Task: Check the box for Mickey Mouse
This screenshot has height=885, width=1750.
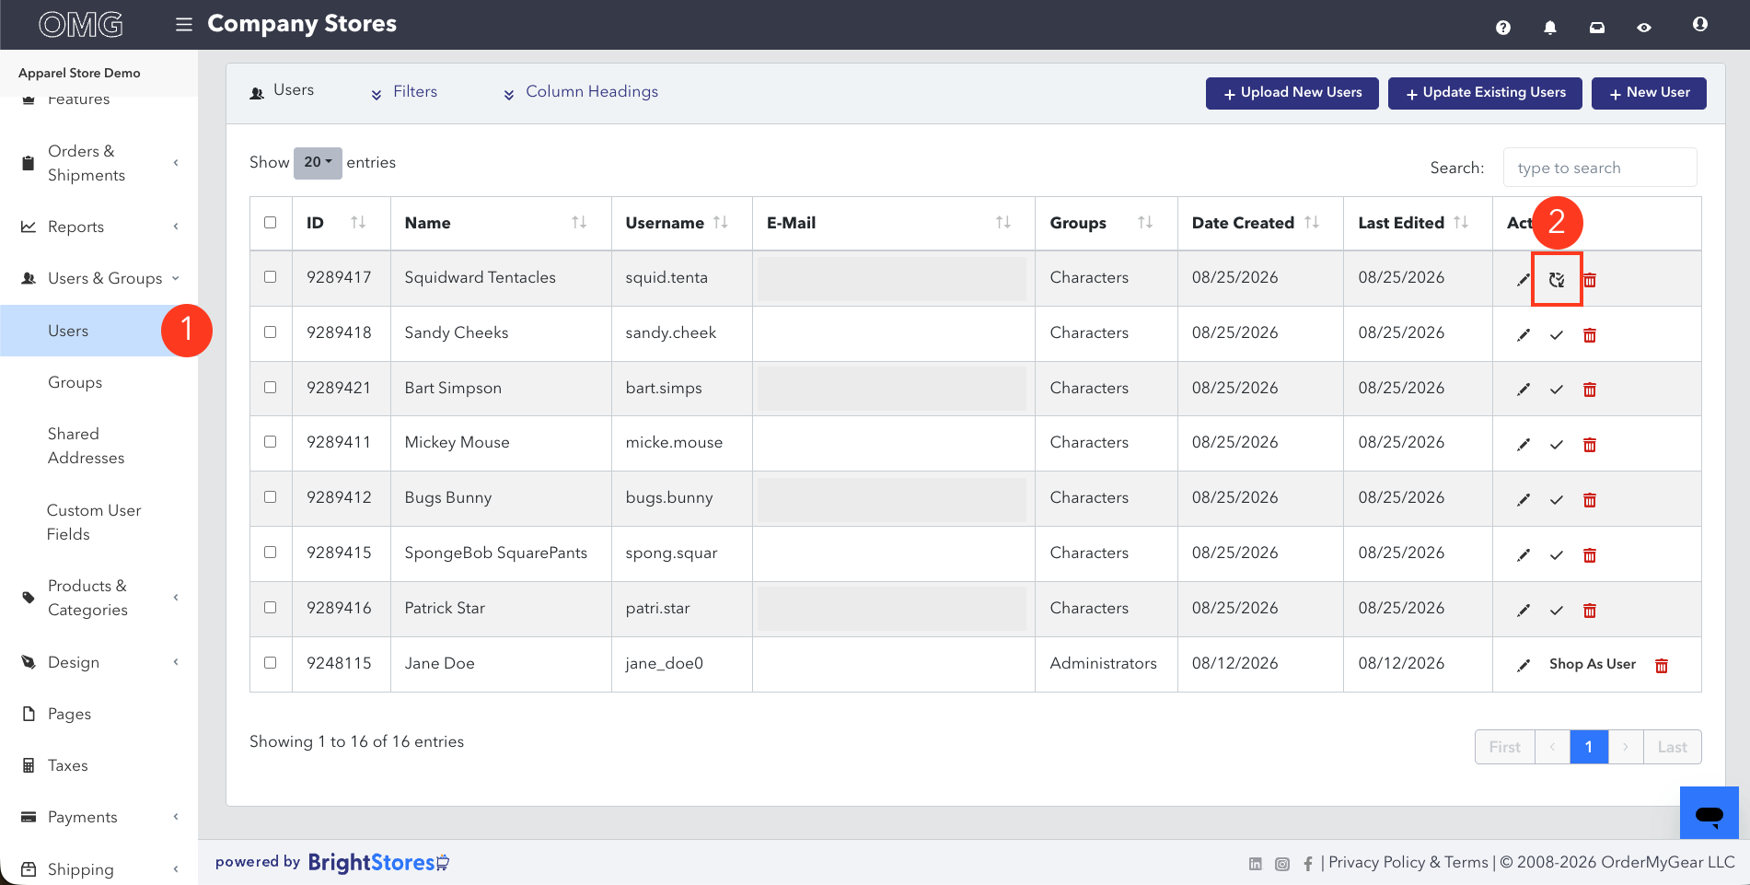Action: pos(270,441)
